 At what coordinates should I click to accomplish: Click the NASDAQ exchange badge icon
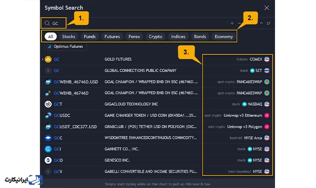click(x=245, y=104)
